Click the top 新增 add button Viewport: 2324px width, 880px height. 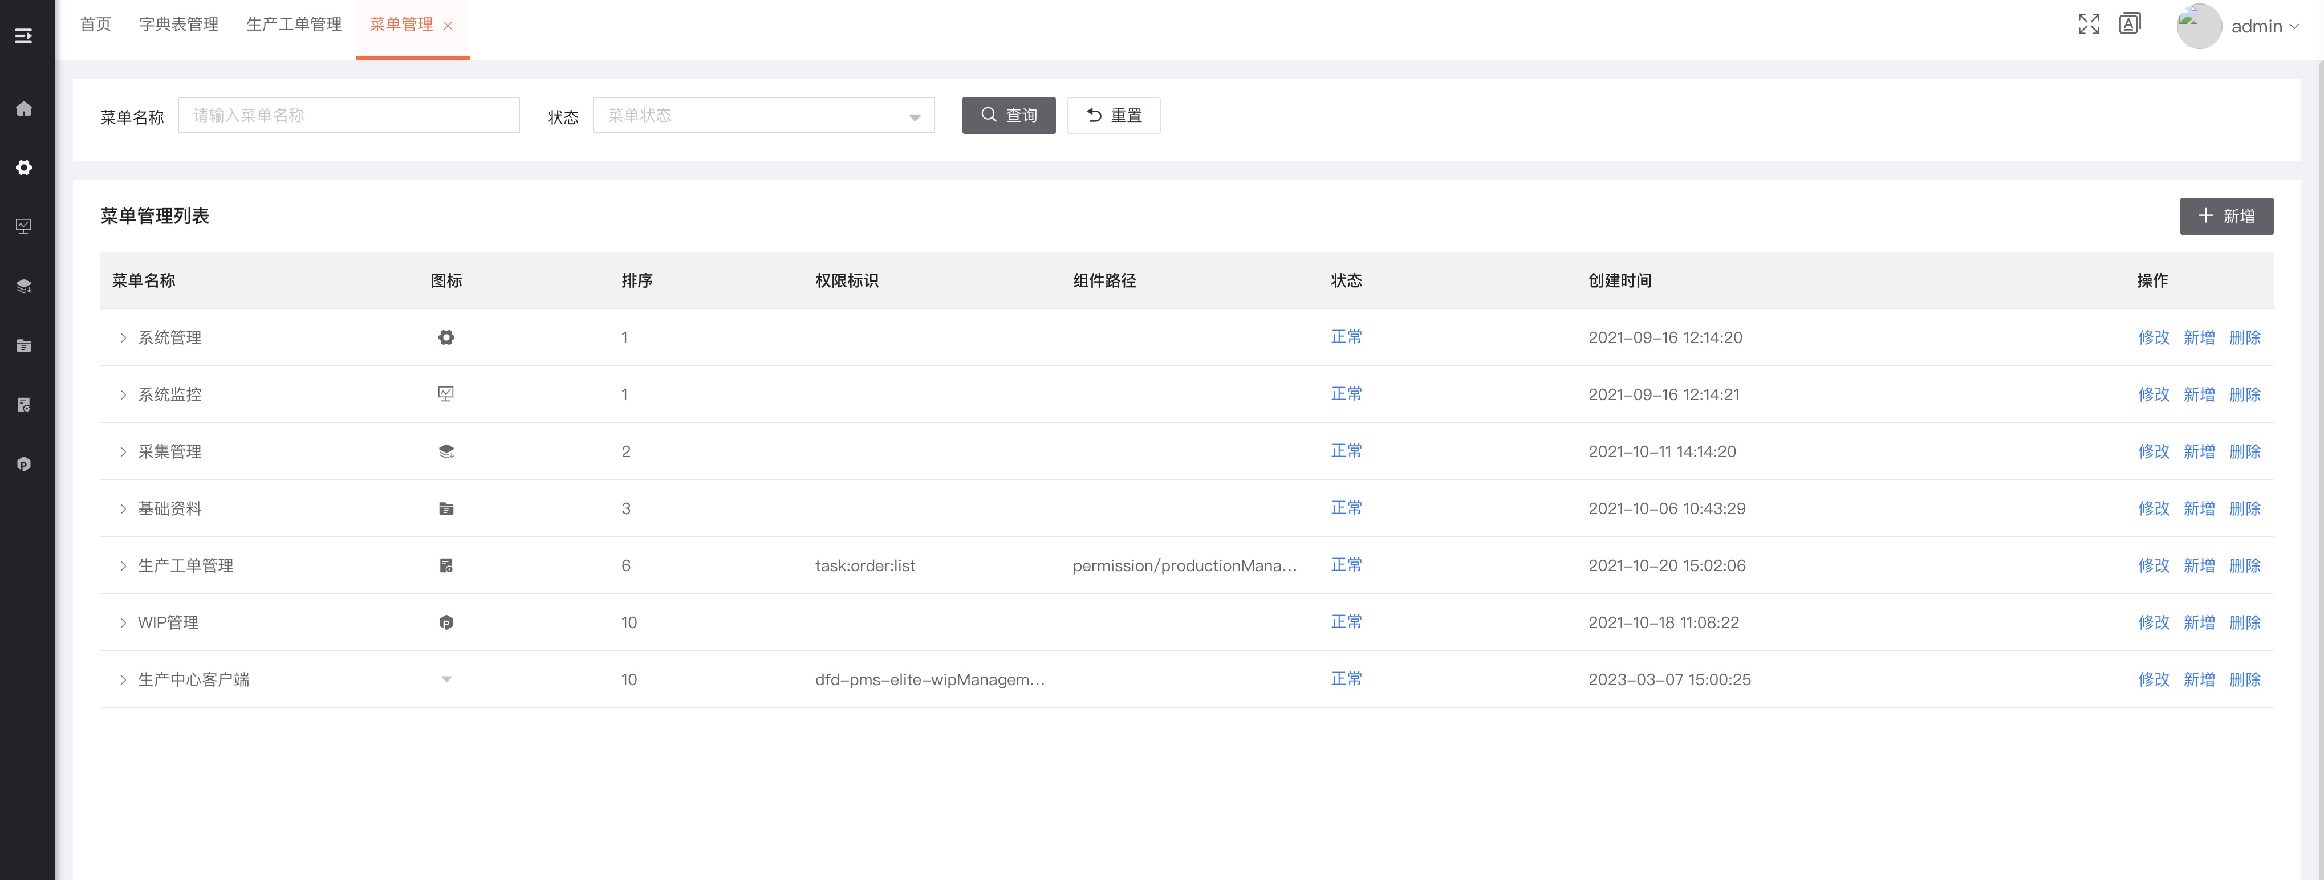2227,217
